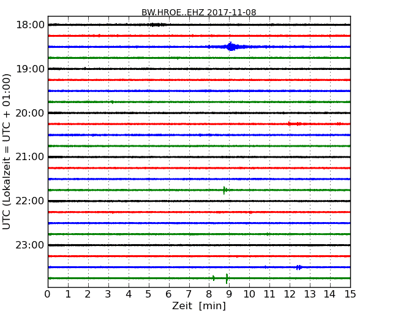The image size is (398, 319).
Task: Click the x-axis tick label 12
Action: coord(290,294)
